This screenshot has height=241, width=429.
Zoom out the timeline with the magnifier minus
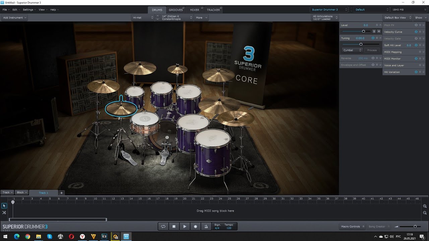coord(425,213)
